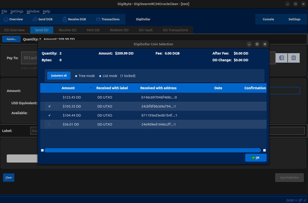The image size is (308, 203).
Task: Switch to the Redeem DD tab
Action: point(119,30)
